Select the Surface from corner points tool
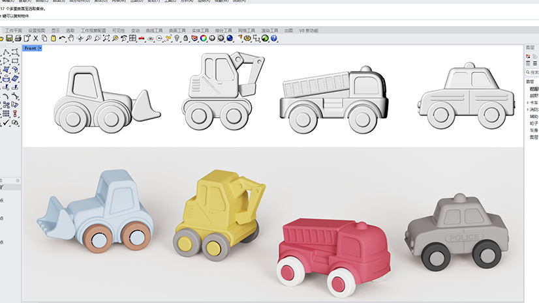Image resolution: width=539 pixels, height=303 pixels. point(6,69)
